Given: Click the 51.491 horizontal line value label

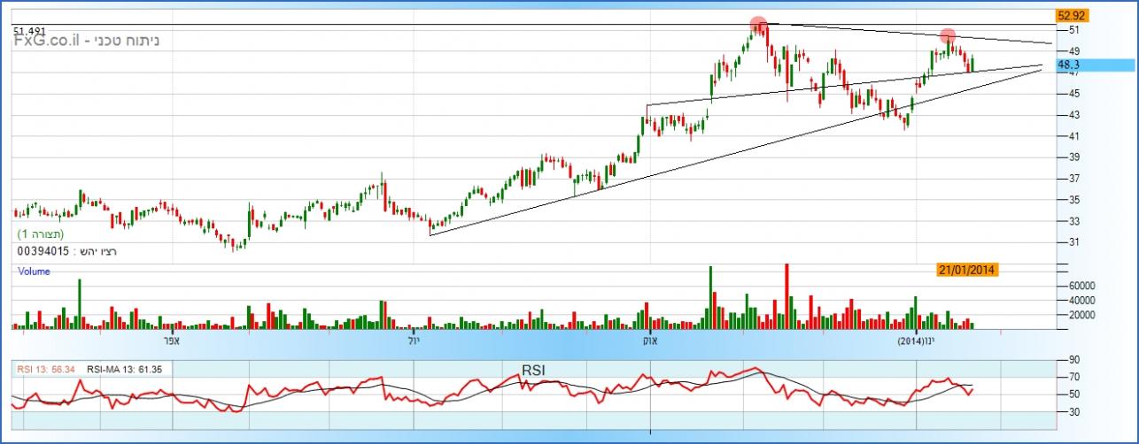Looking at the screenshot, I should pyautogui.click(x=29, y=31).
